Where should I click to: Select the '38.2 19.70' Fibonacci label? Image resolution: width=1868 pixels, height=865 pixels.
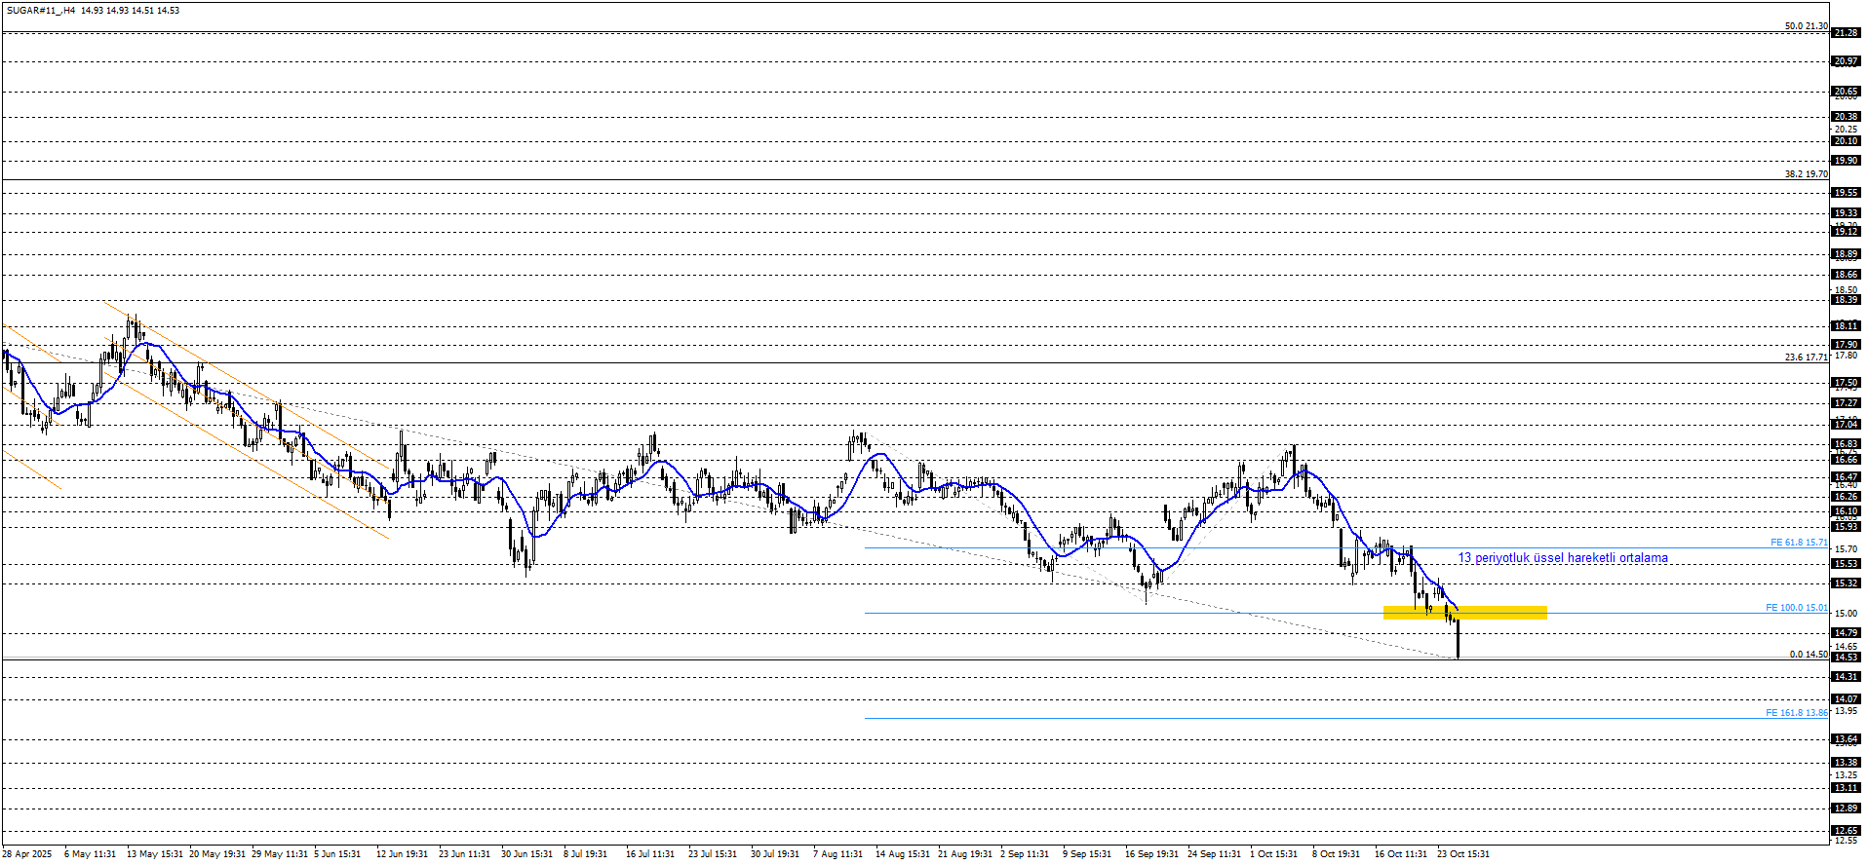pyautogui.click(x=1806, y=174)
